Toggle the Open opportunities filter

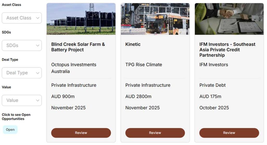point(10,130)
